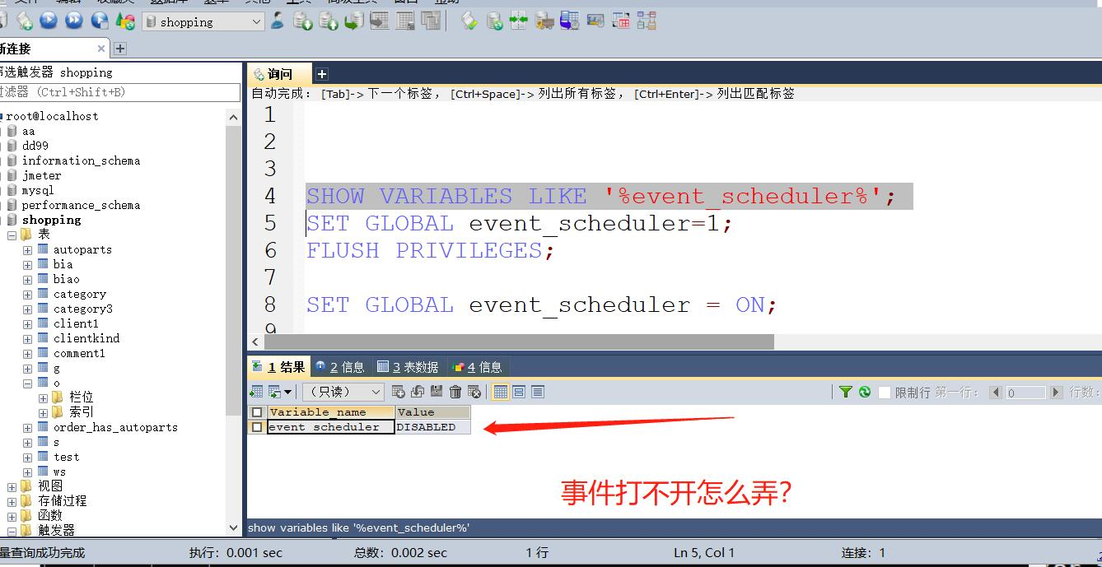The width and height of the screenshot is (1102, 567).
Task: Switch to the 1 结果 tab
Action: point(278,367)
